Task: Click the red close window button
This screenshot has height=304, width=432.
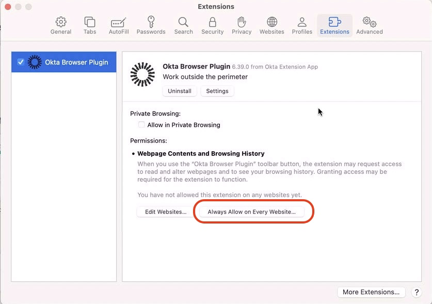Action: pyautogui.click(x=8, y=7)
